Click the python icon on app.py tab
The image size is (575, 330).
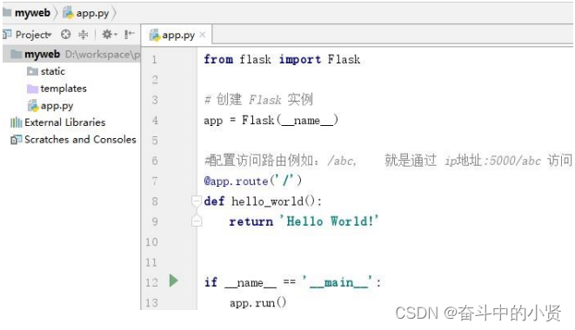coord(155,35)
